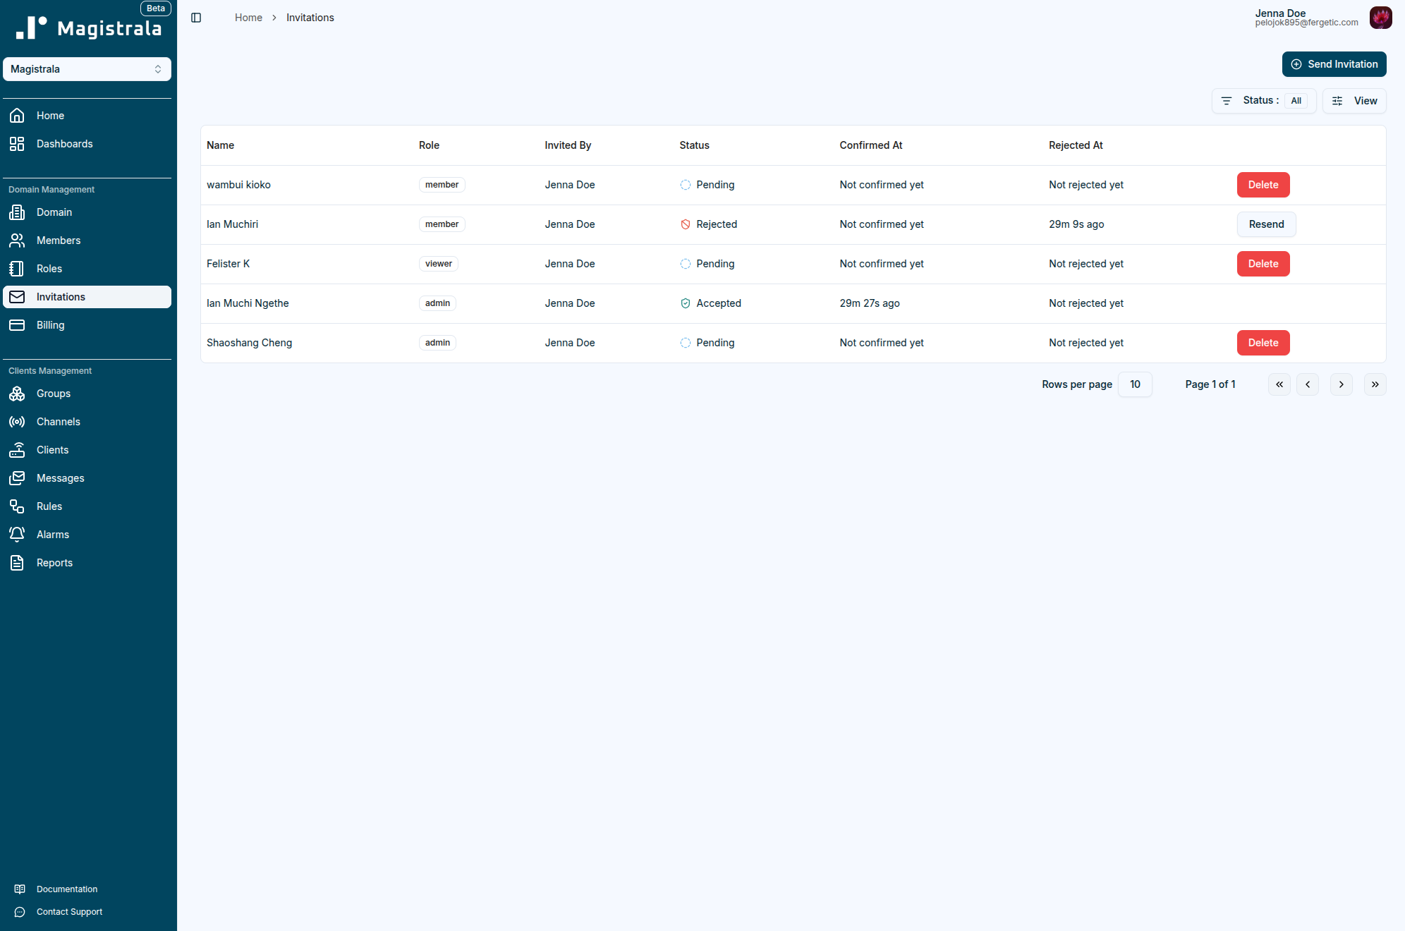Open the Status filter dropdown
This screenshot has width=1405, height=931.
tap(1263, 101)
